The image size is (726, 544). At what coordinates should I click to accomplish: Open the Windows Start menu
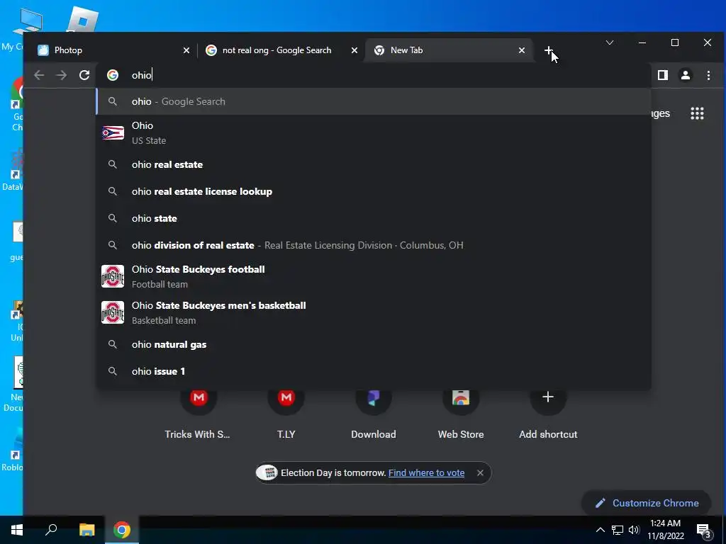tap(17, 530)
